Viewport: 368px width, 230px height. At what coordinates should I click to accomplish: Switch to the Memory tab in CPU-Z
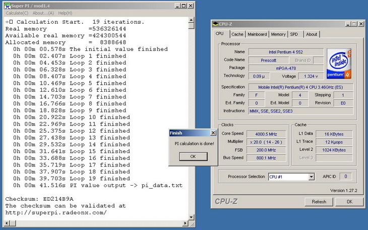point(278,34)
